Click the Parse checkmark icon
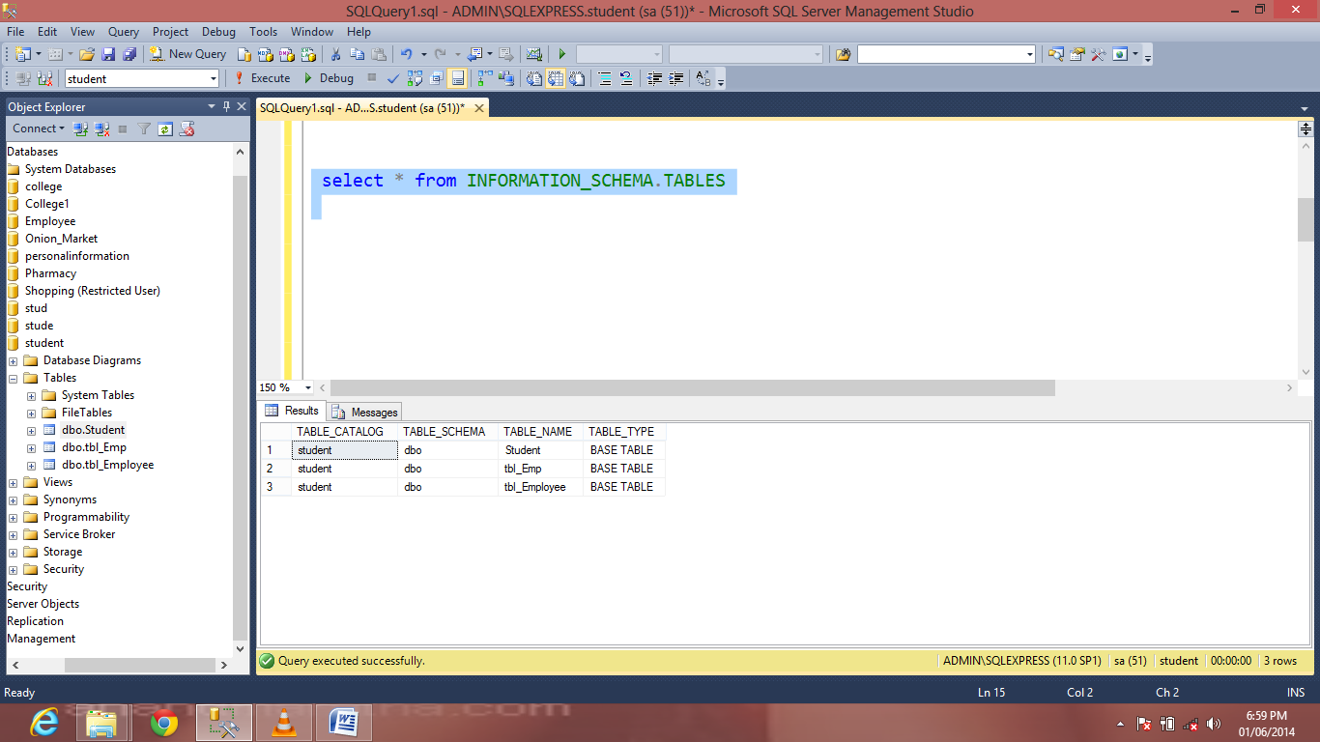This screenshot has height=742, width=1320. [393, 78]
